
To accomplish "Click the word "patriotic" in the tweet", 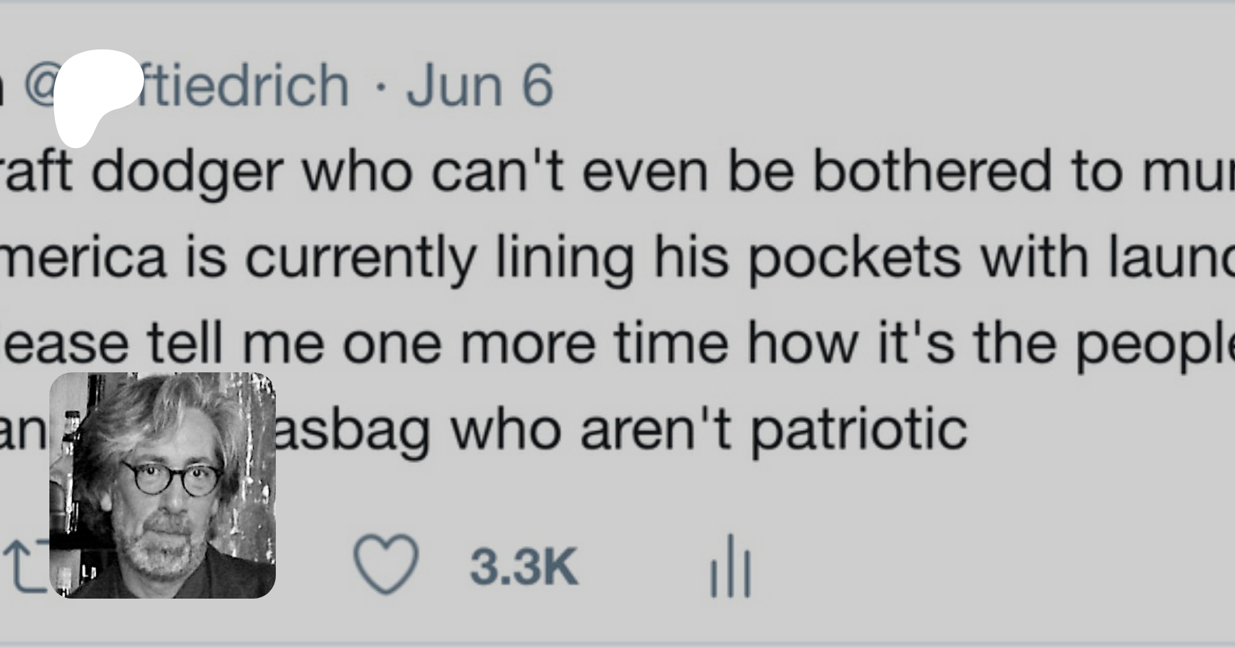I will (x=858, y=430).
